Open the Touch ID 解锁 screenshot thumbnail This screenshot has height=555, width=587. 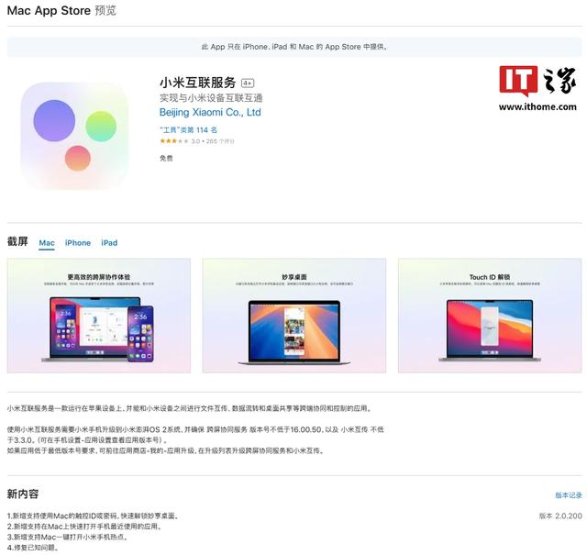(x=490, y=315)
